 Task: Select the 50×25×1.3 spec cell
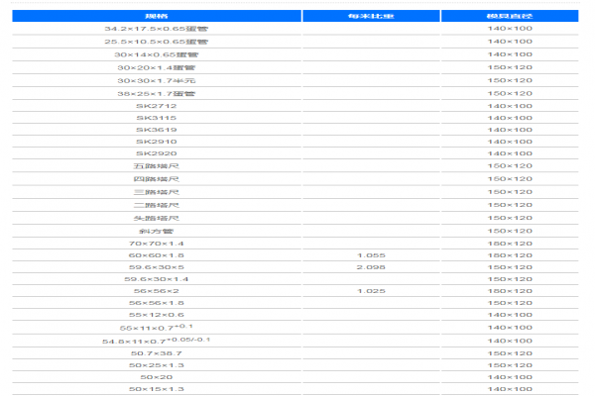click(157, 365)
